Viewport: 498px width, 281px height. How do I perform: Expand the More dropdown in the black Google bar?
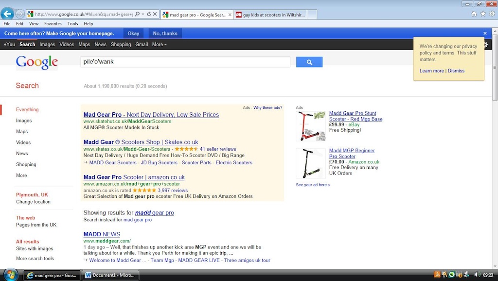click(x=159, y=44)
